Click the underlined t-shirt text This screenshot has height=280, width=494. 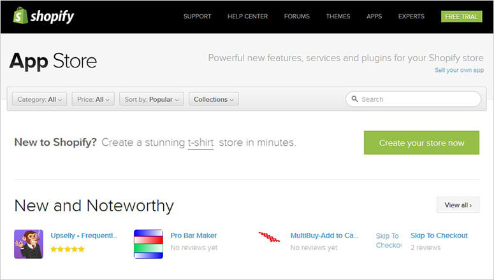click(201, 143)
